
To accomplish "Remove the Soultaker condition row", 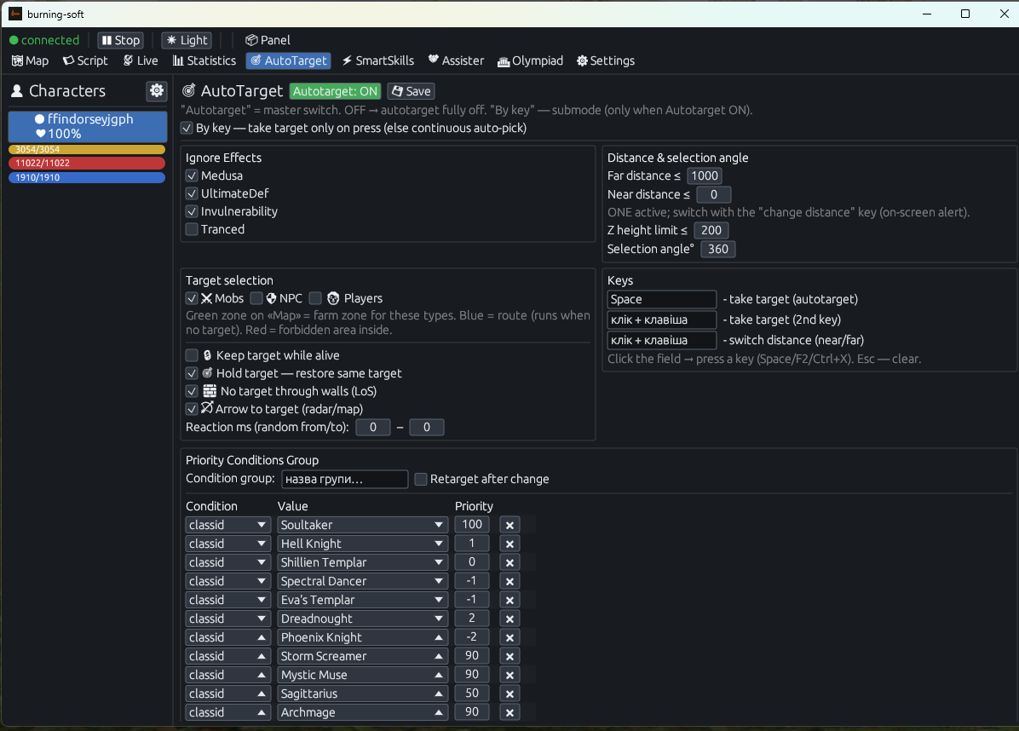I will [509, 525].
